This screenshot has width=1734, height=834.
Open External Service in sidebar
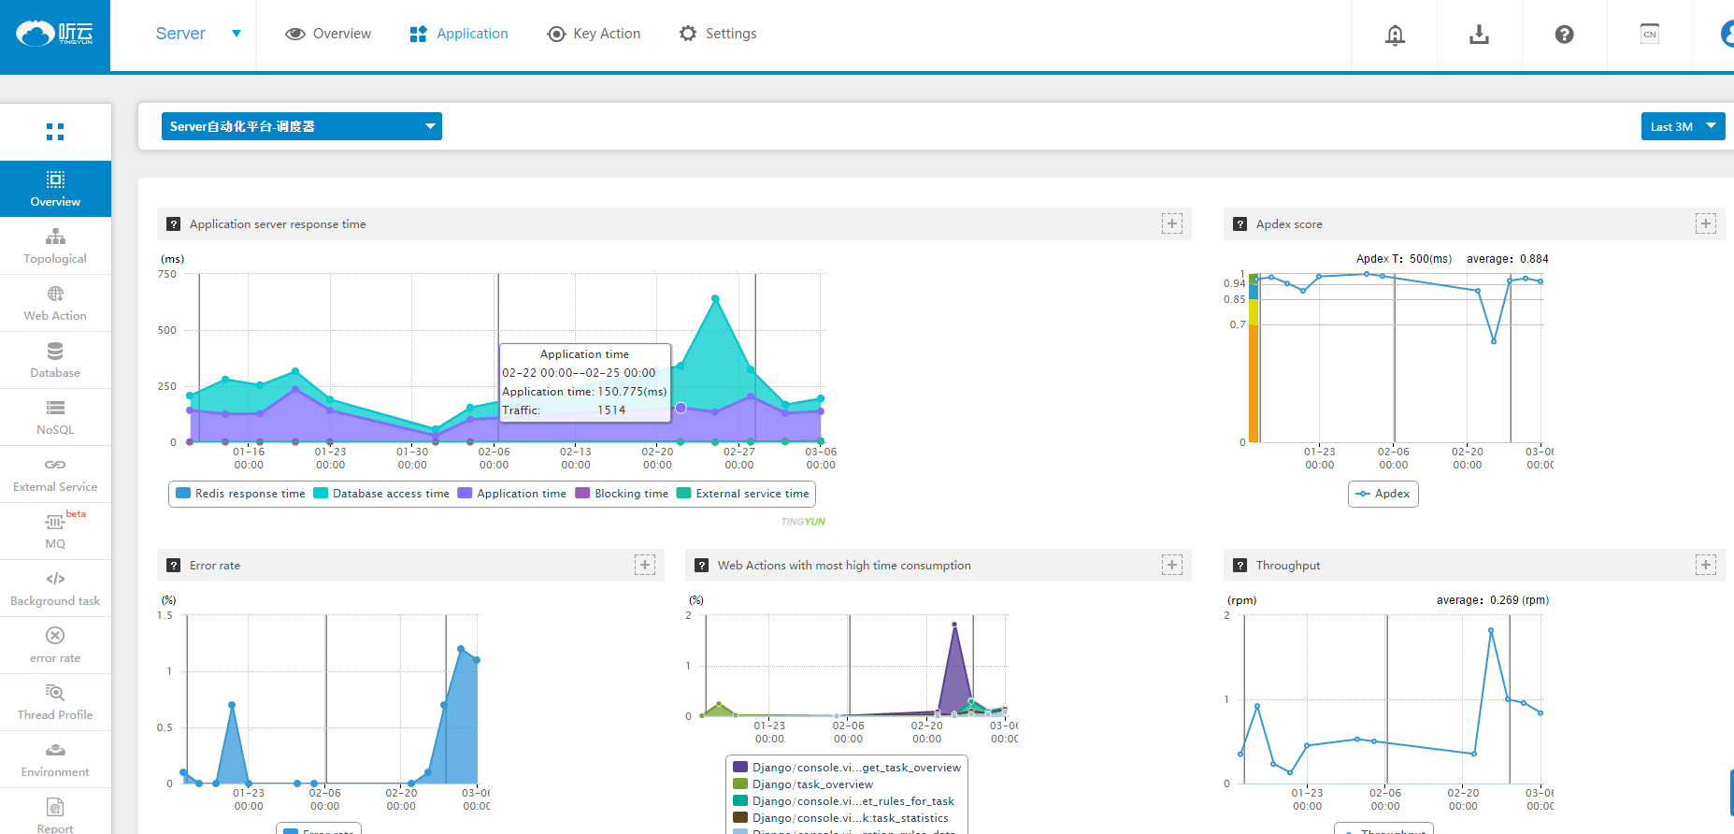[x=55, y=475]
